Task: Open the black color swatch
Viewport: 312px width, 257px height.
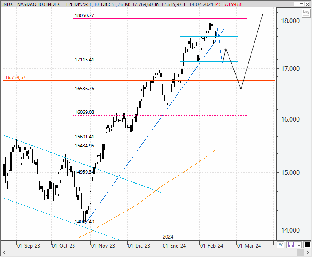Action: point(307,245)
